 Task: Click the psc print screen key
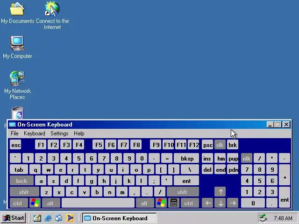[x=207, y=145]
